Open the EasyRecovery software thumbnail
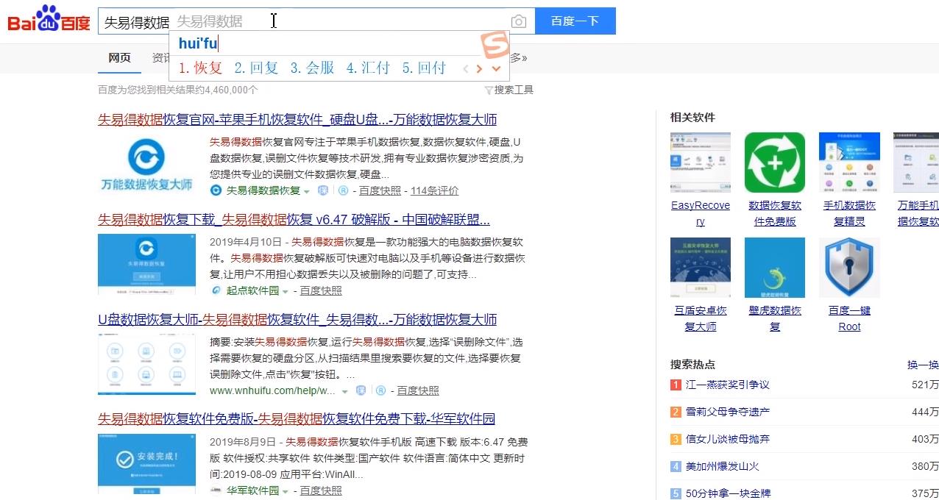Viewport: 939px width, 500px height. point(700,162)
